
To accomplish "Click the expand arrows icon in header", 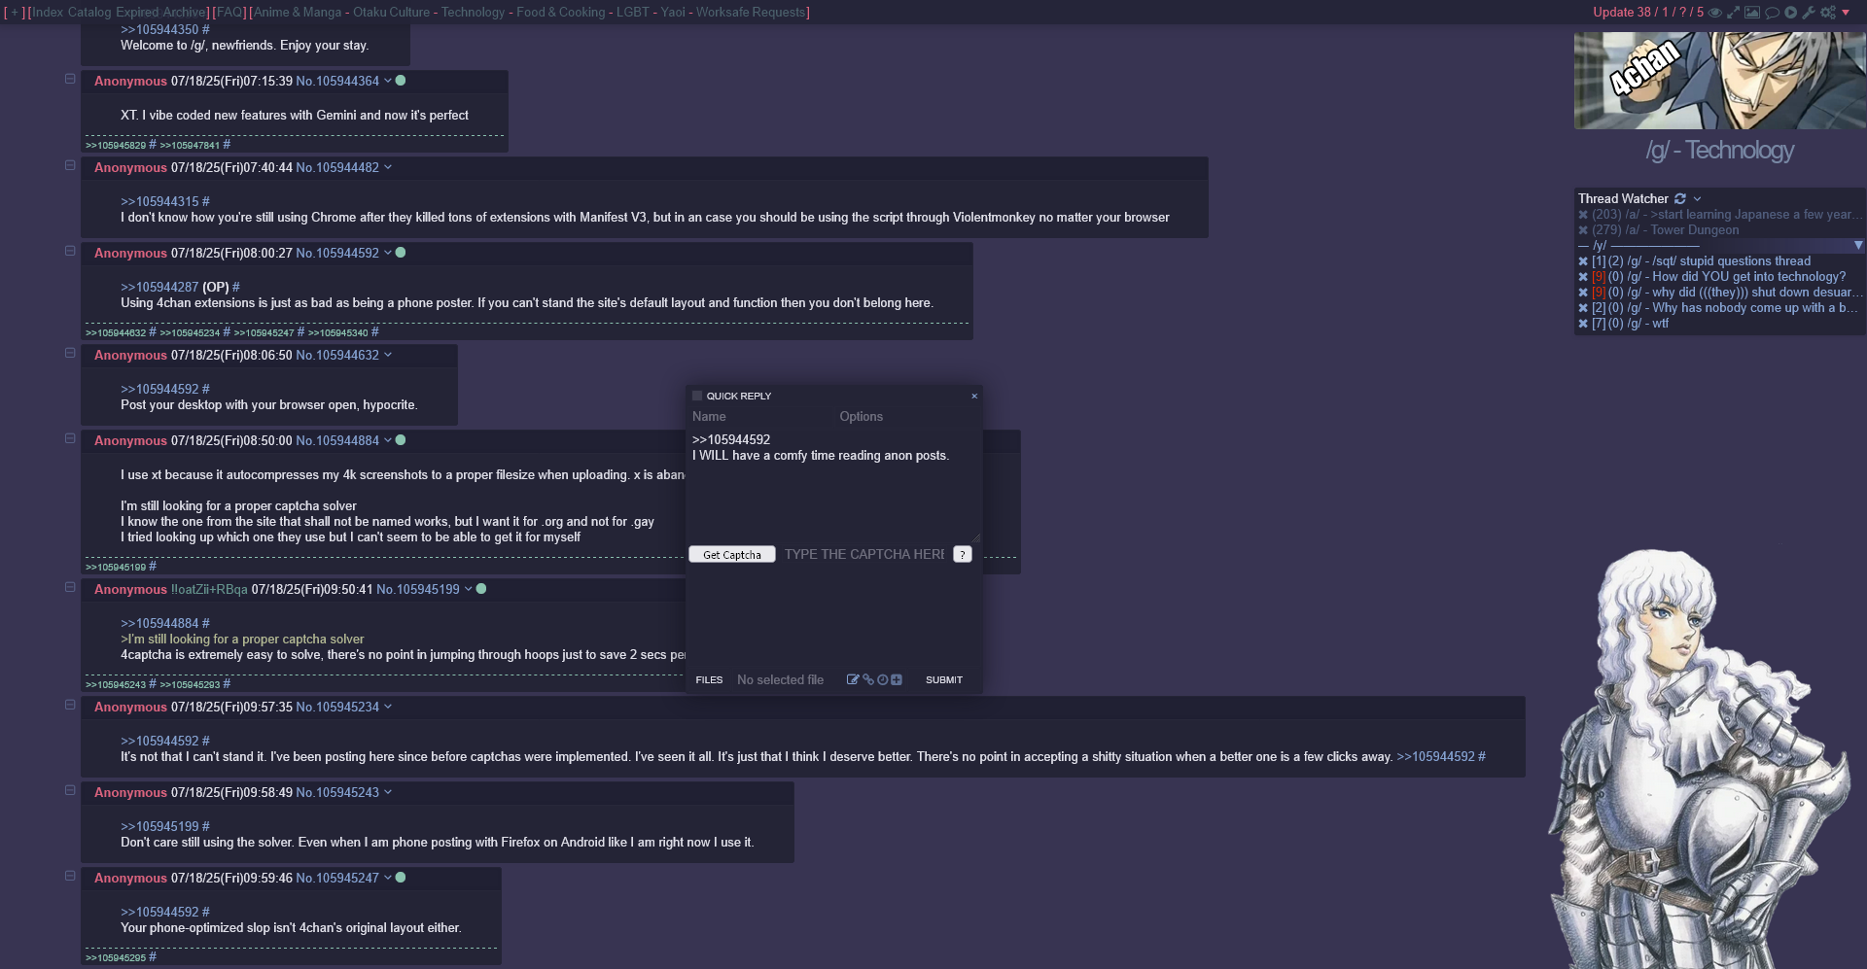I will (x=1733, y=13).
